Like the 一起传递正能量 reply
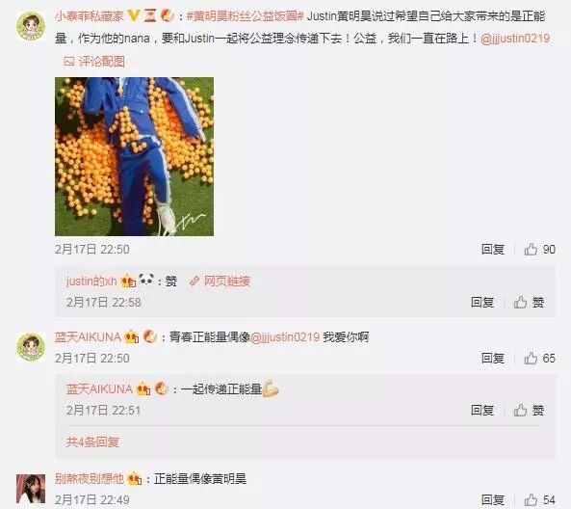This screenshot has width=571, height=509. [529, 411]
